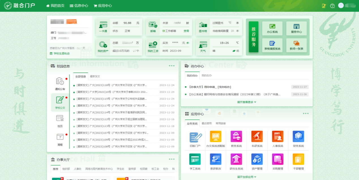Expand 展开全部应用 in the app center
The width and height of the screenshot is (359, 180).
click(247, 177)
